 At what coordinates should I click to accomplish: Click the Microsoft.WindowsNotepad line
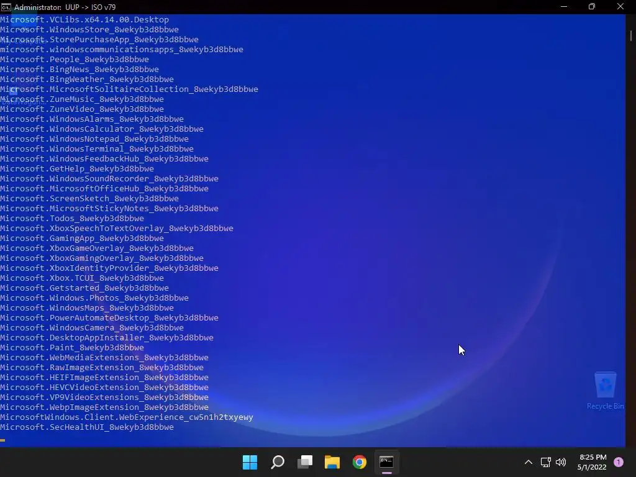94,139
